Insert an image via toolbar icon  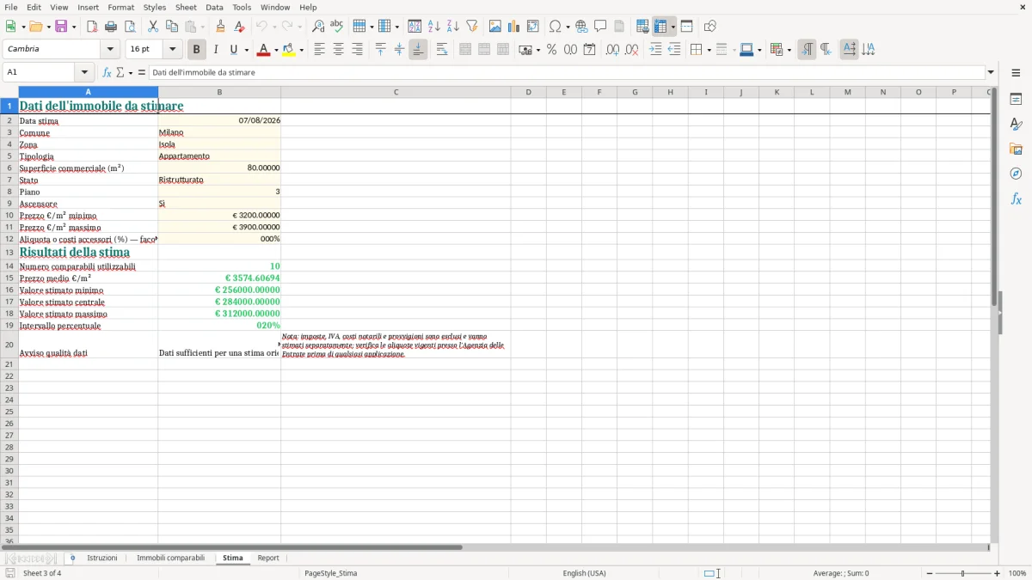(495, 27)
